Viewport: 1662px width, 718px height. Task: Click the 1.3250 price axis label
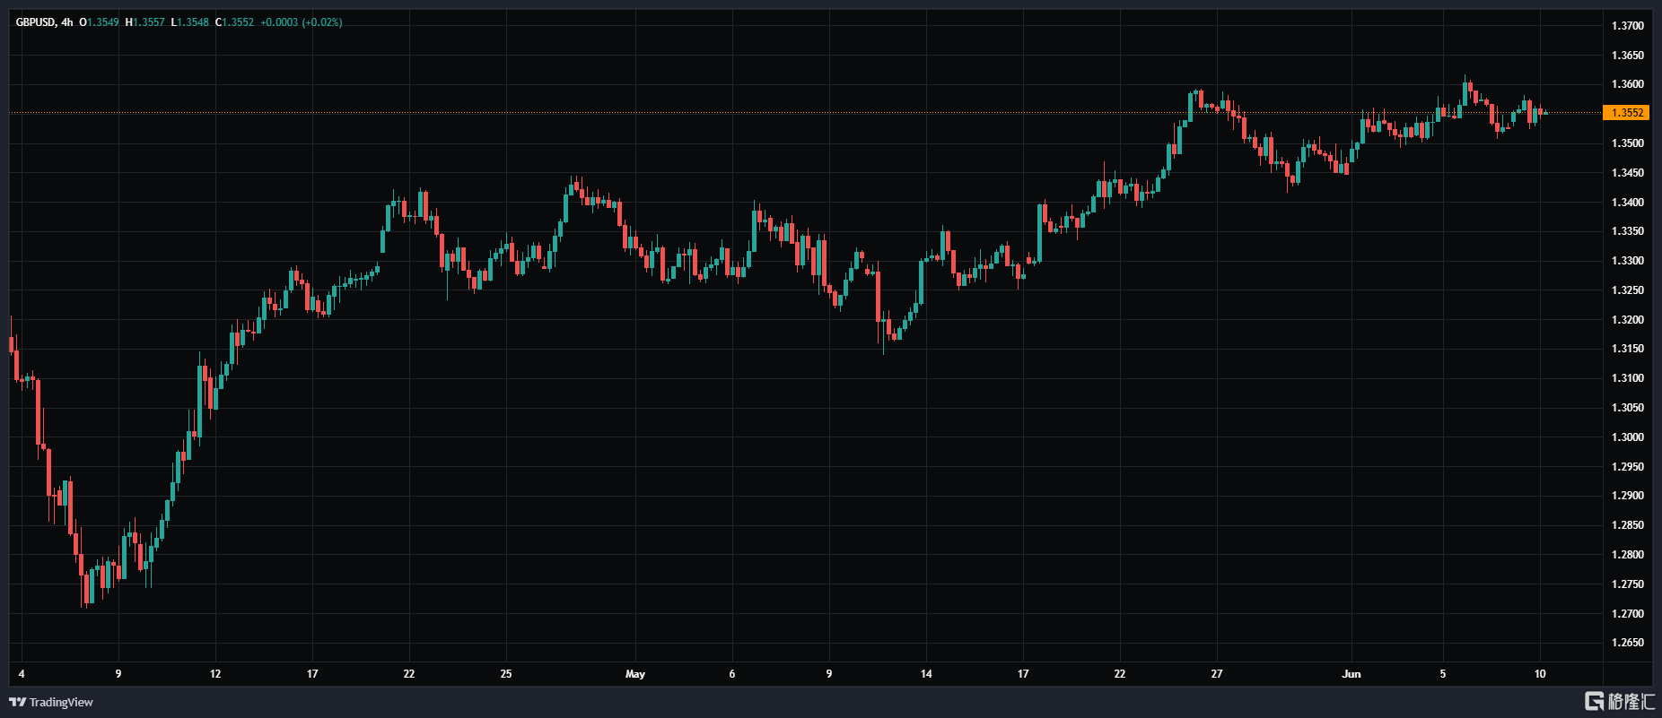point(1627,290)
